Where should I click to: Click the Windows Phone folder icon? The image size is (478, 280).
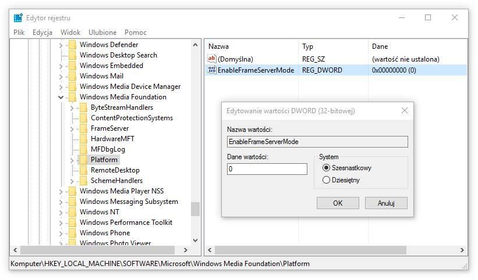tap(73, 233)
